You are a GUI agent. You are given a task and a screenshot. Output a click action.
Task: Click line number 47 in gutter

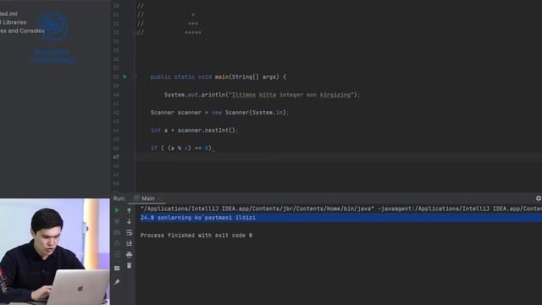[x=116, y=157]
